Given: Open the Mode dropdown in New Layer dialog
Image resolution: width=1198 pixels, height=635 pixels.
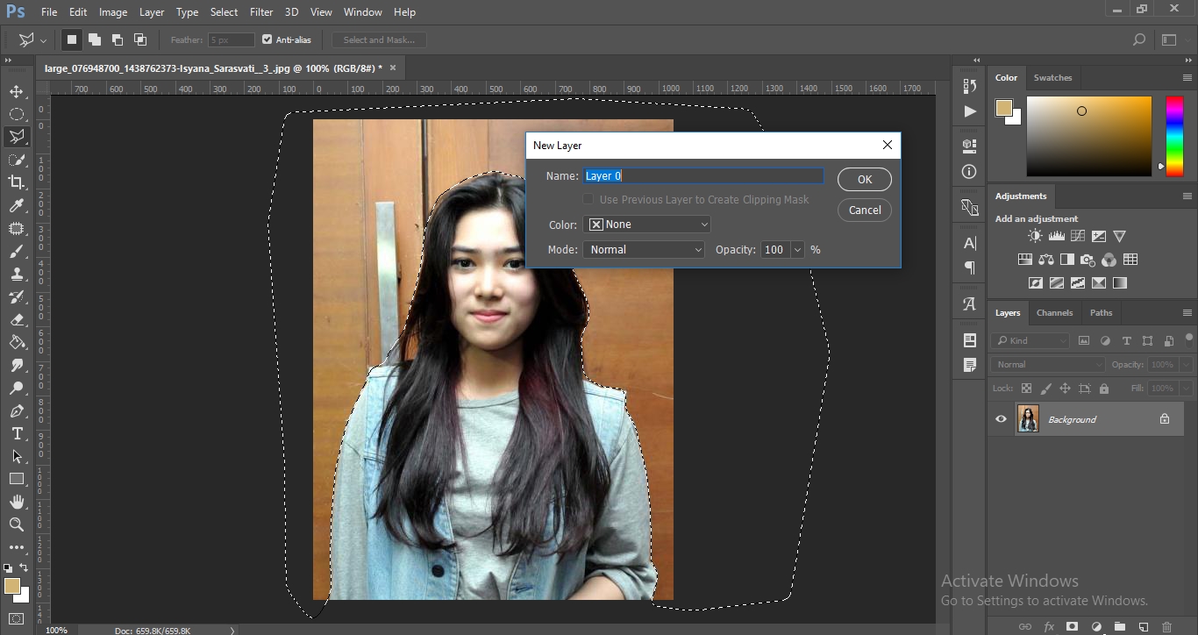Looking at the screenshot, I should [x=644, y=249].
